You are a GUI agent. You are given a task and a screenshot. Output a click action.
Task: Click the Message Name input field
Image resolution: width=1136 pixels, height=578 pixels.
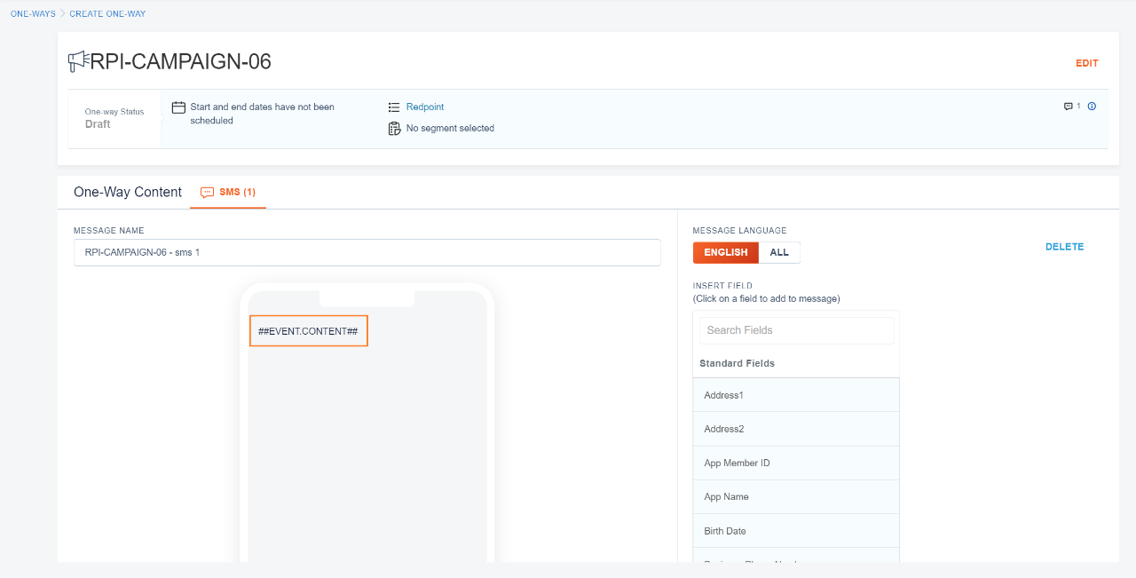pos(367,252)
